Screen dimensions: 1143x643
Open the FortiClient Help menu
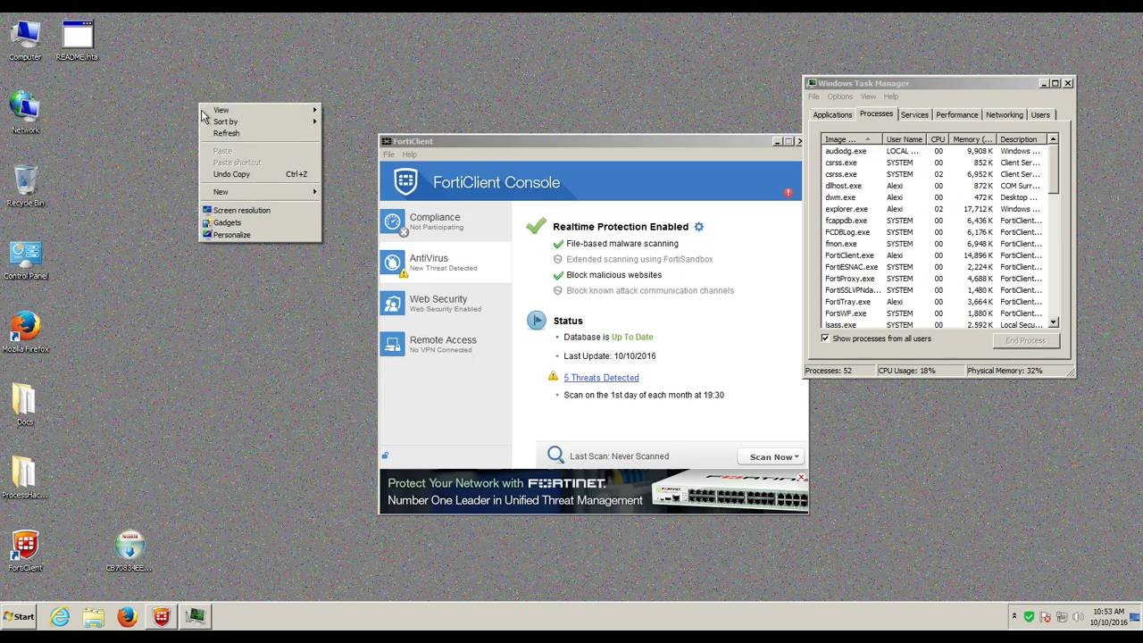point(409,154)
